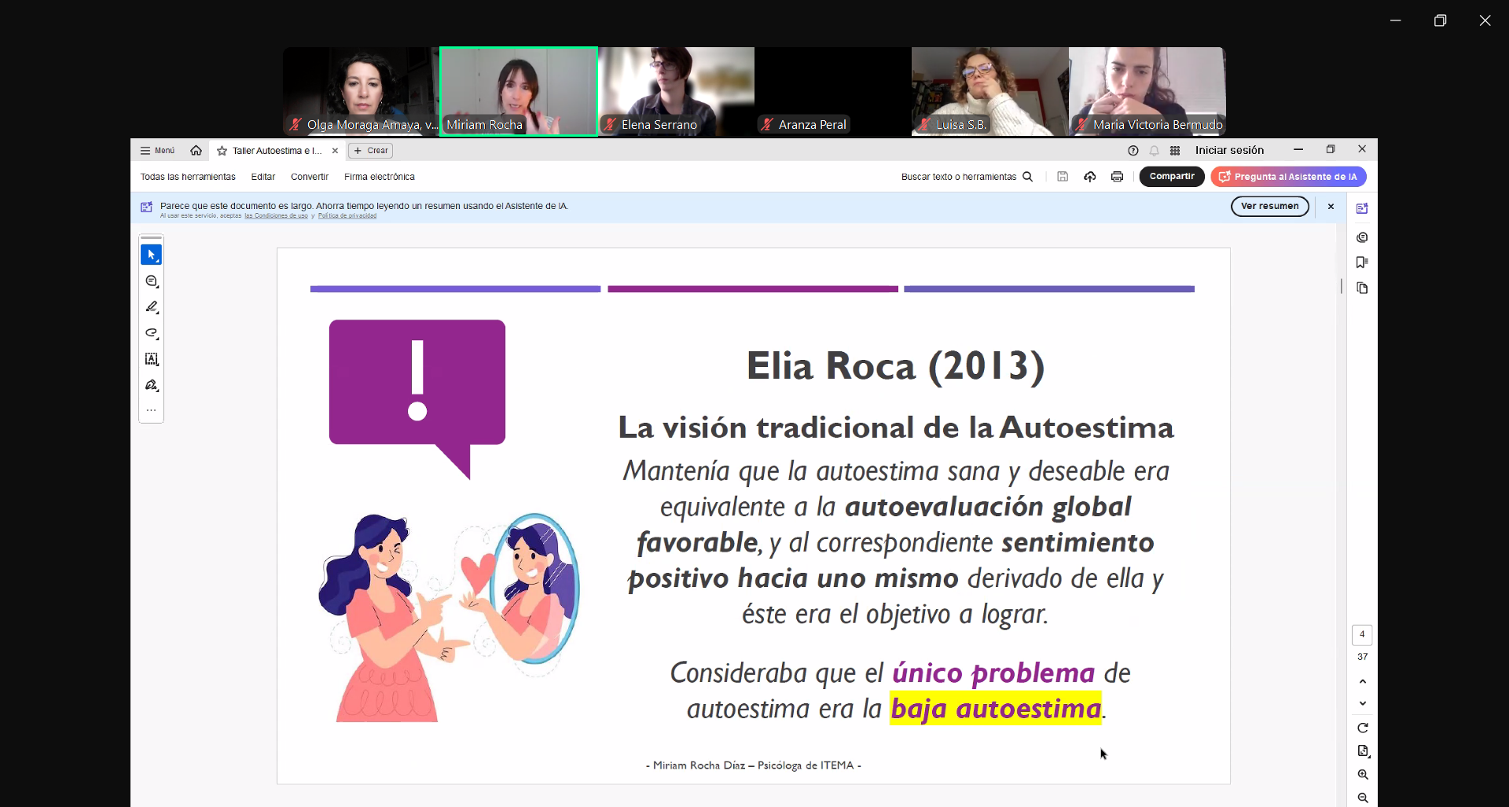Toggle the page thumbnails panel icon
1509x807 pixels.
pyautogui.click(x=1362, y=288)
